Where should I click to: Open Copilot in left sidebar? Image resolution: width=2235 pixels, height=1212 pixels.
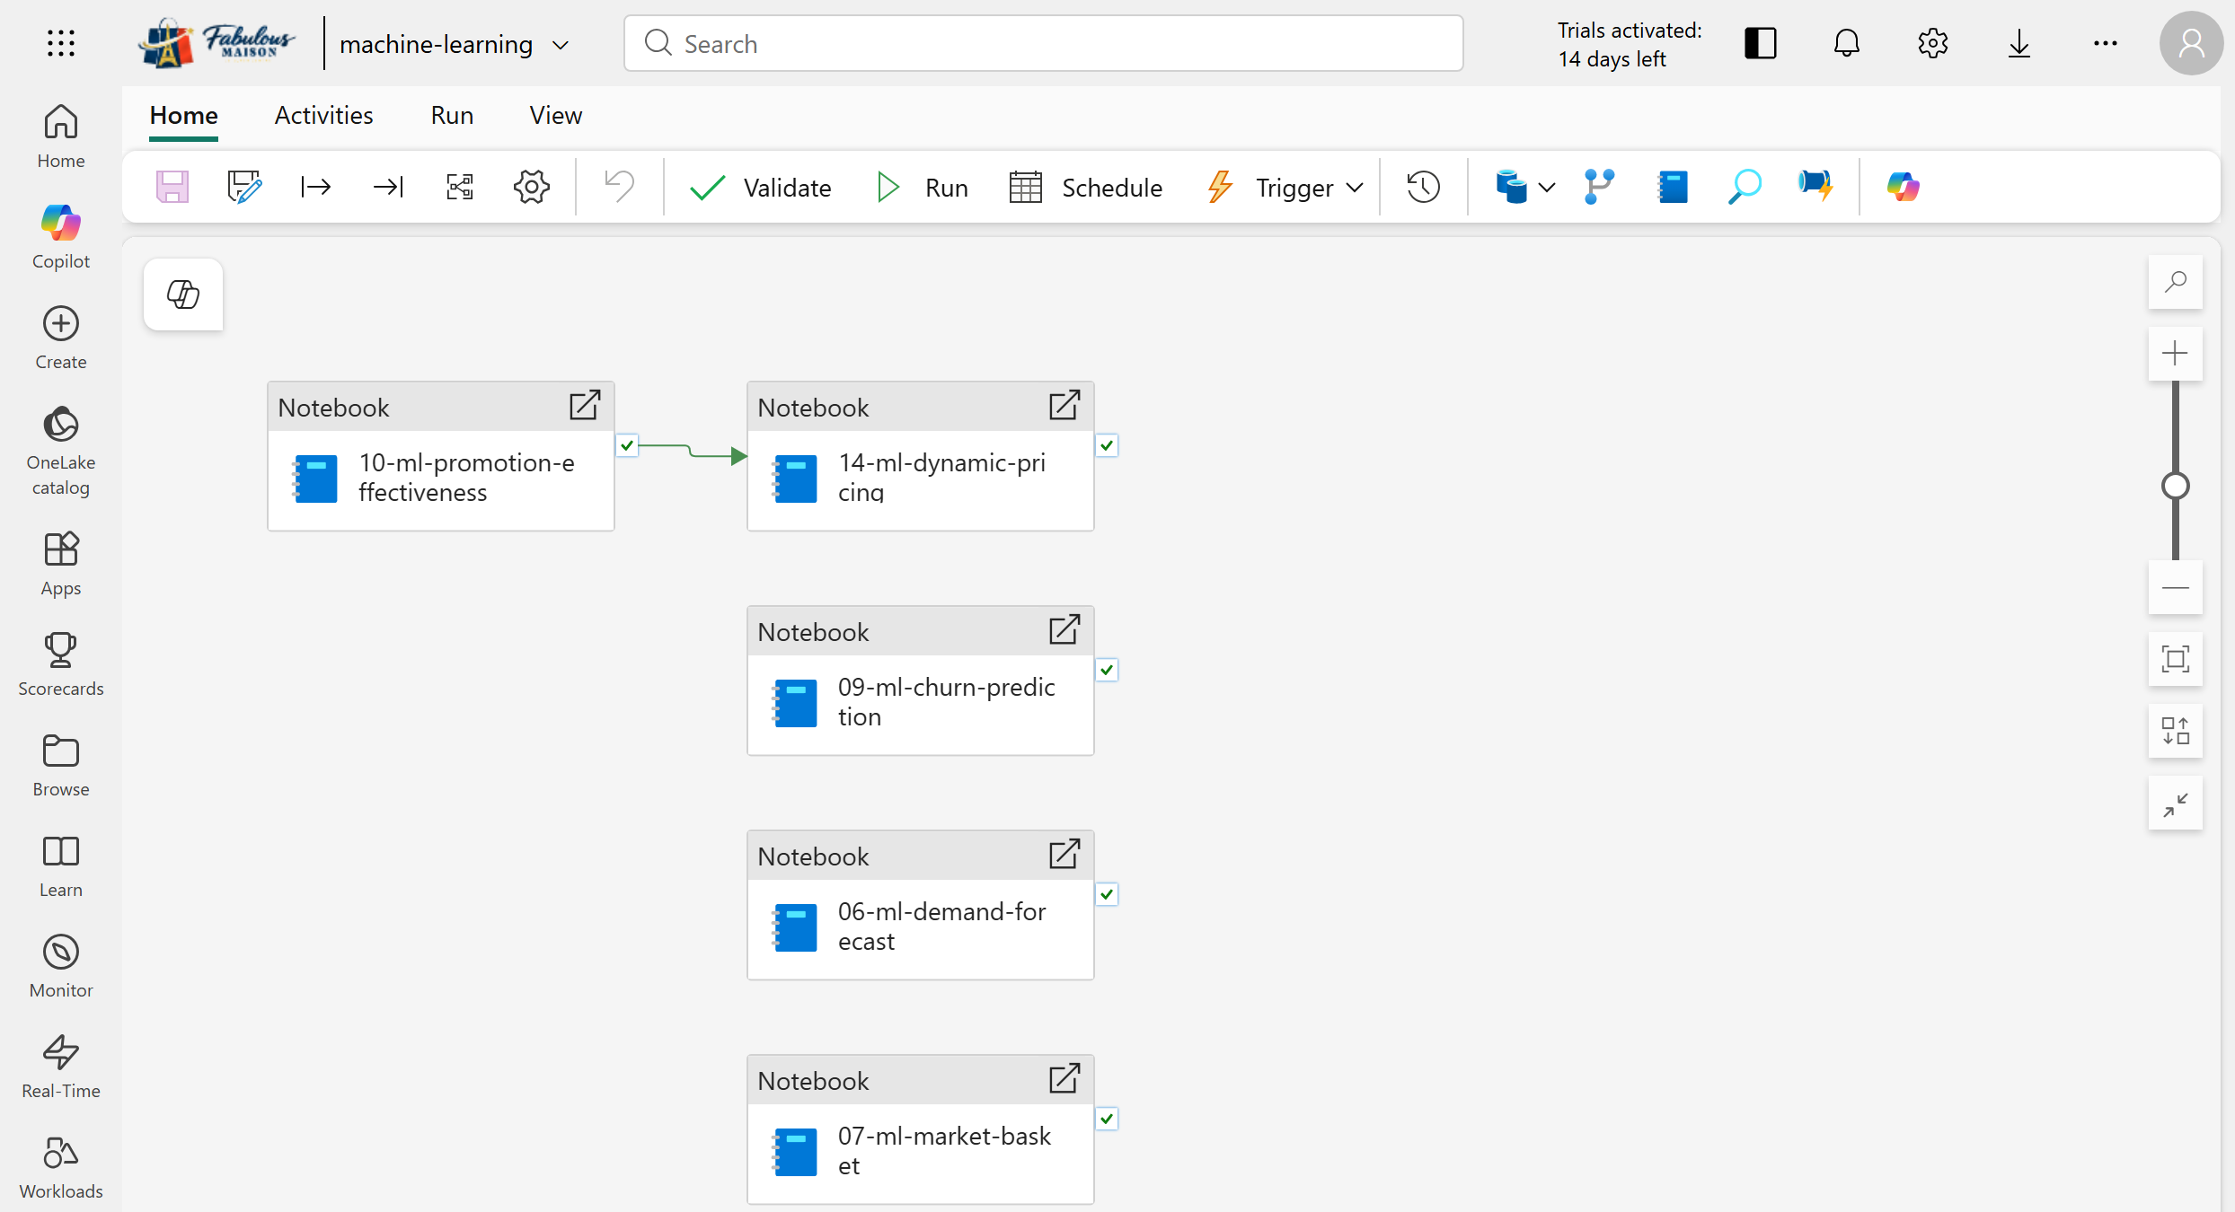pyautogui.click(x=61, y=237)
